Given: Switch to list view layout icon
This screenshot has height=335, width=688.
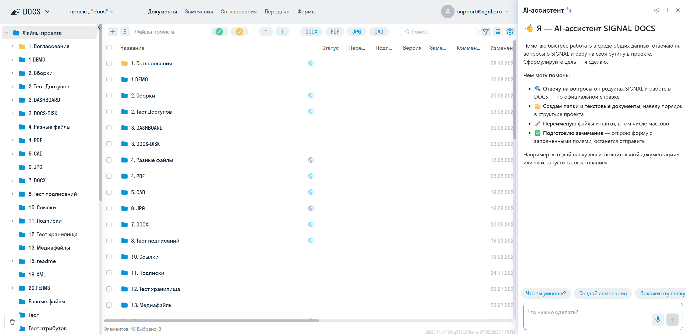Looking at the screenshot, I should (498, 32).
